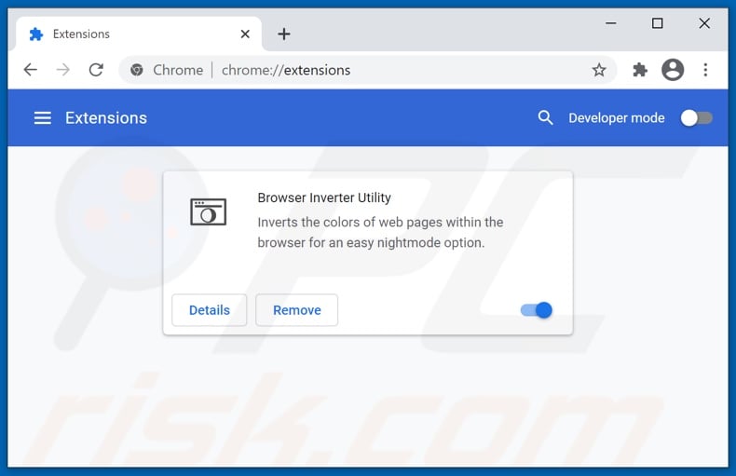Image resolution: width=736 pixels, height=476 pixels.
Task: Click the Extensions page heading
Action: [106, 117]
